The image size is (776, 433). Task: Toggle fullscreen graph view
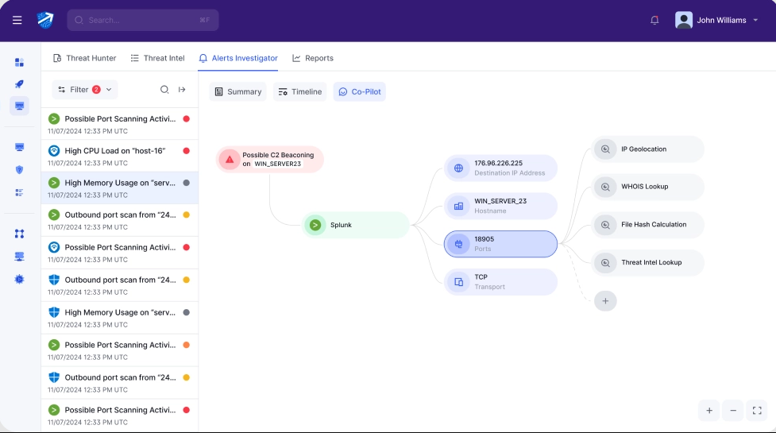coord(757,411)
